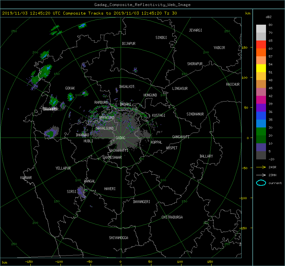
Task: Click the GADAG radar center label
Action: [x=121, y=138]
